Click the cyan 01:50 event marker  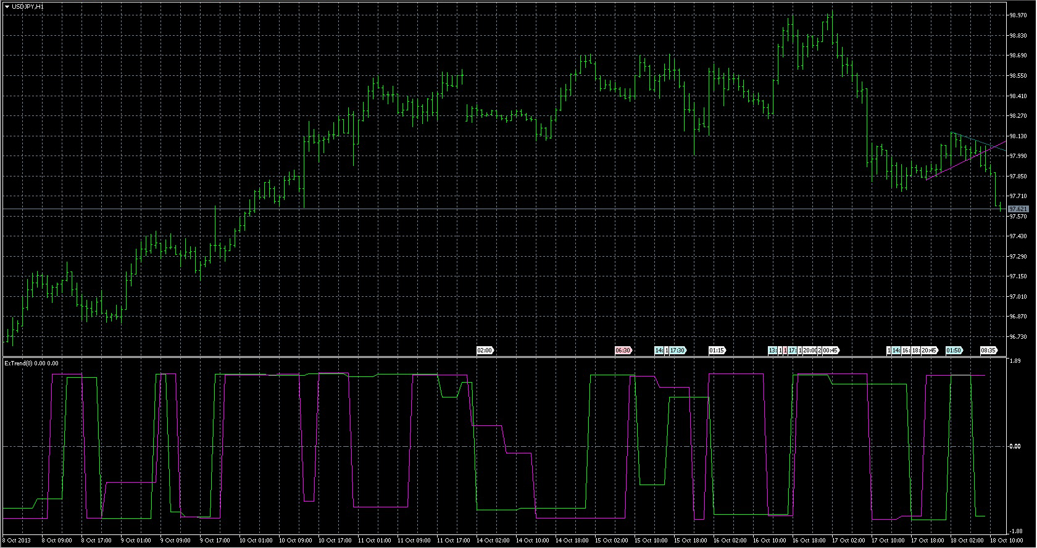click(954, 351)
